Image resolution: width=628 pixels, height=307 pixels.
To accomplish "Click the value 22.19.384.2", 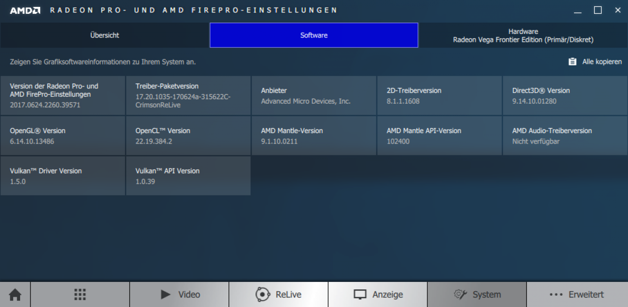I will 154,141.
